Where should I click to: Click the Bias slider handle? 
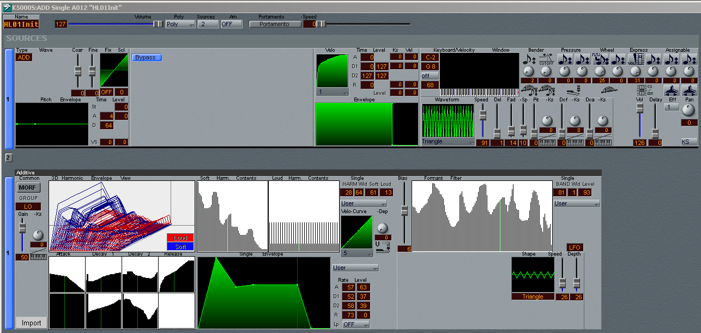[x=404, y=210]
